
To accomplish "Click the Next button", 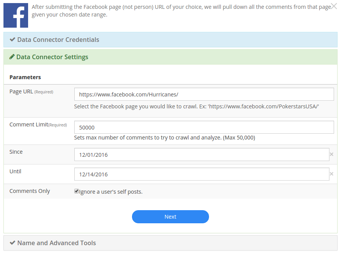I will [170, 217].
